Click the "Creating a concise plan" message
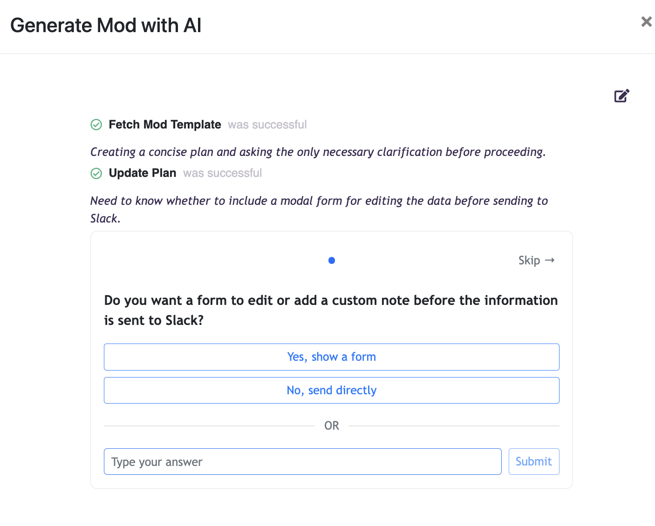655x526 pixels. 318,152
